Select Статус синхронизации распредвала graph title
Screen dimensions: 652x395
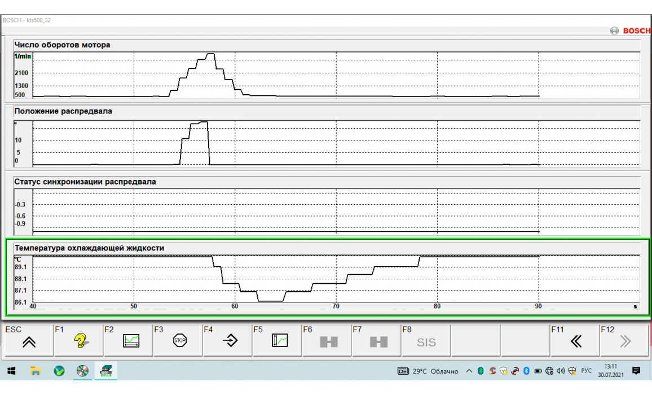click(85, 182)
